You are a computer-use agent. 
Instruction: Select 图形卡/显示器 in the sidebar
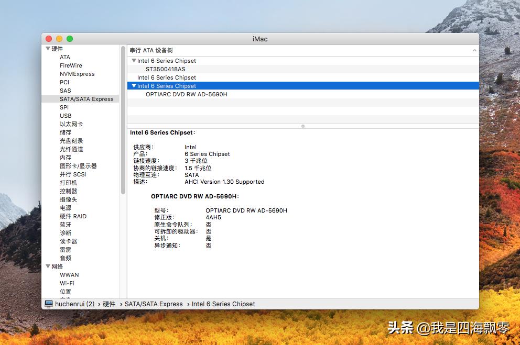[x=78, y=166]
